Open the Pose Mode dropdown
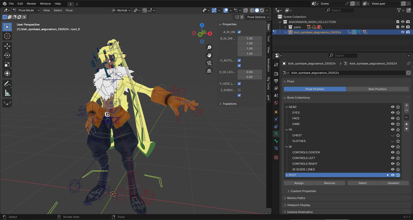 coord(26,10)
